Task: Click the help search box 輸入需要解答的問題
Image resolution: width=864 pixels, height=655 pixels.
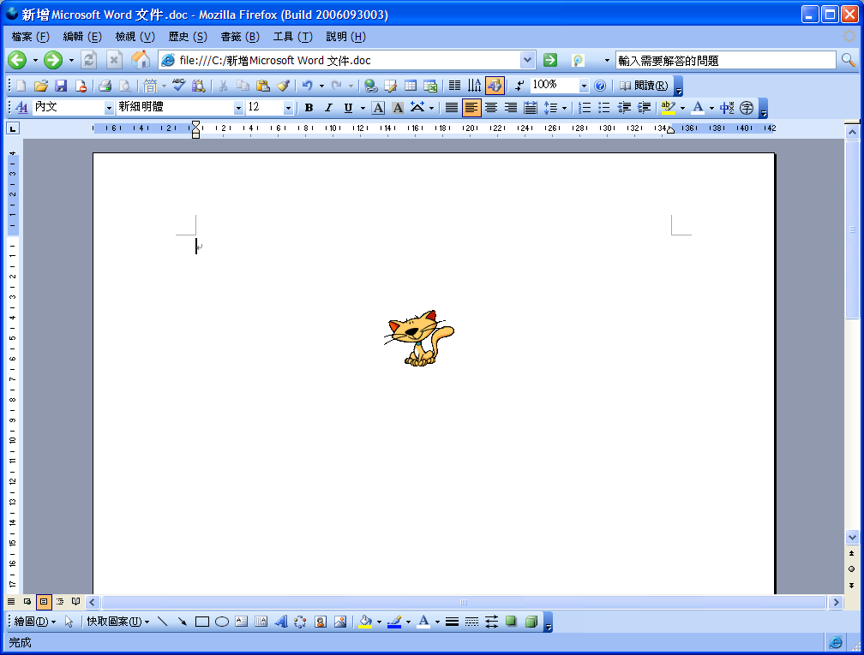Action: click(x=726, y=61)
